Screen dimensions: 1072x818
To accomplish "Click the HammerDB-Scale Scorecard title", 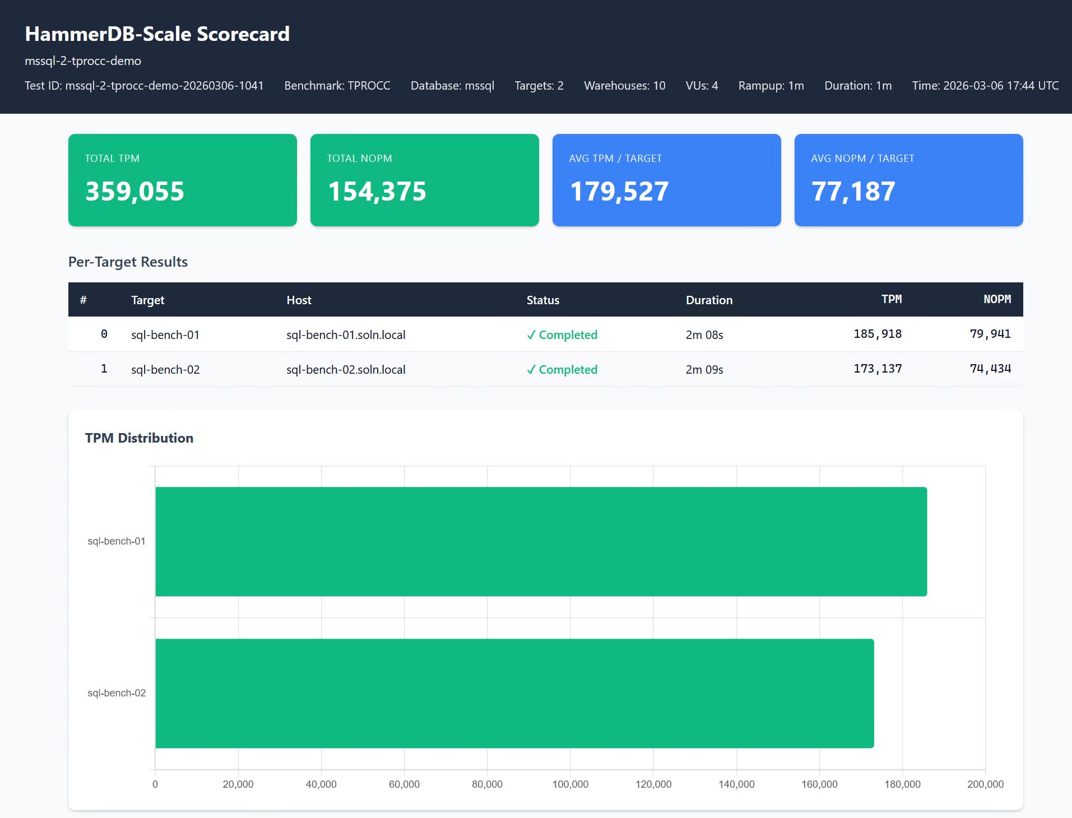I will pyautogui.click(x=157, y=34).
